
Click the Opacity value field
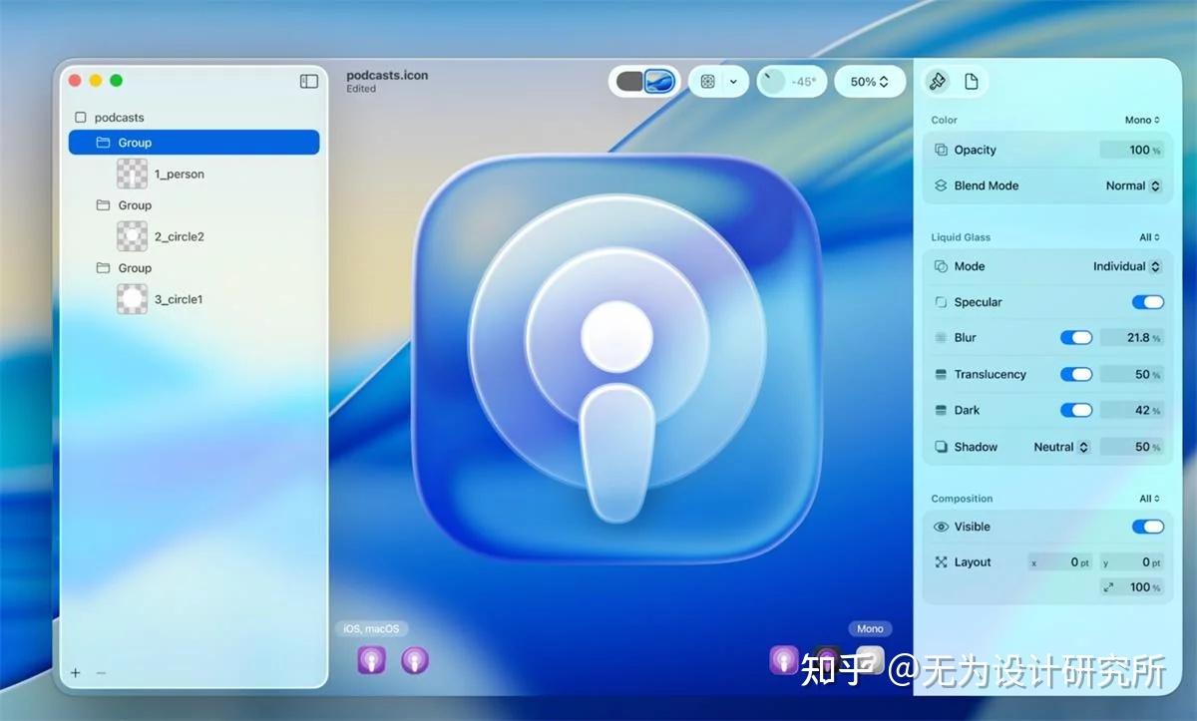1131,150
